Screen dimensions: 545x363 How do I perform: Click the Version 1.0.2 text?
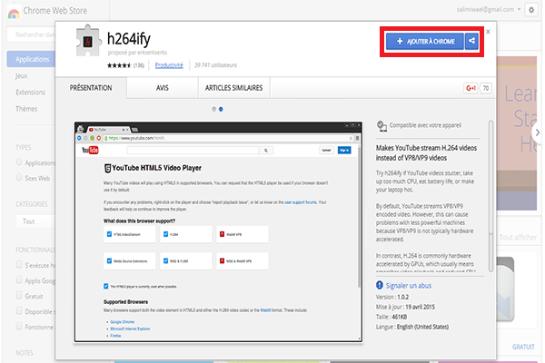[392, 297]
